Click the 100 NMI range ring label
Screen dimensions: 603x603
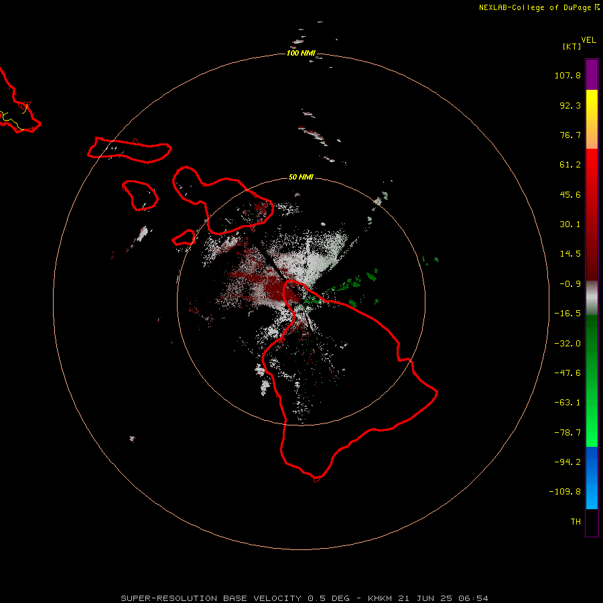click(x=301, y=53)
